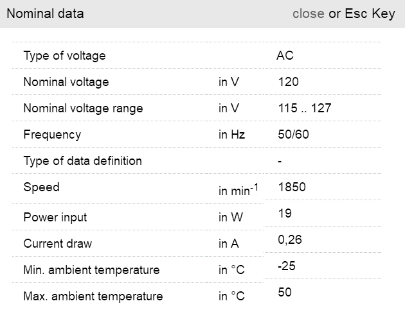Image resolution: width=405 pixels, height=317 pixels.
Task: Select the AC voltage type value
Action: (x=285, y=56)
